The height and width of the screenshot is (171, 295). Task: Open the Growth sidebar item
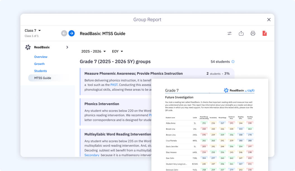(39, 64)
